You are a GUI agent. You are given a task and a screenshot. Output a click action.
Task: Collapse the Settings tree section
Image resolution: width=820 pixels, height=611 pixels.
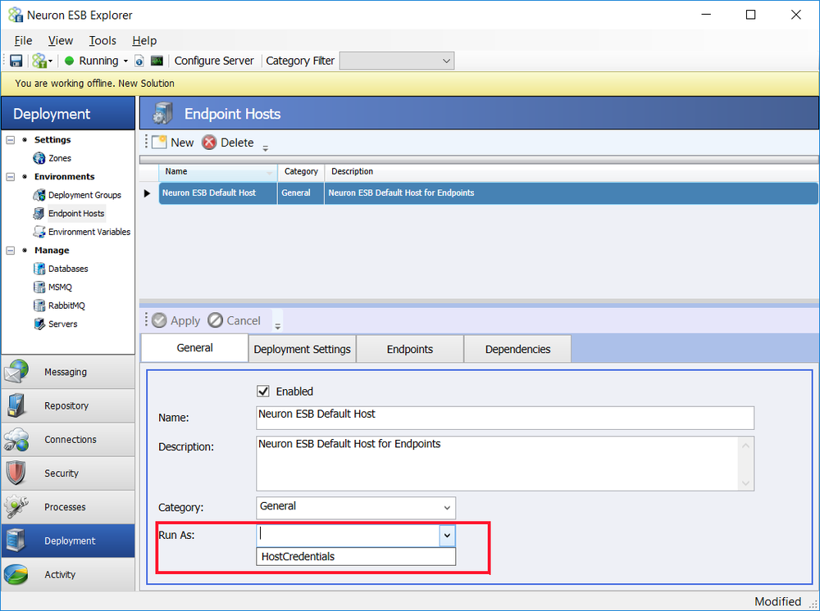pyautogui.click(x=11, y=140)
